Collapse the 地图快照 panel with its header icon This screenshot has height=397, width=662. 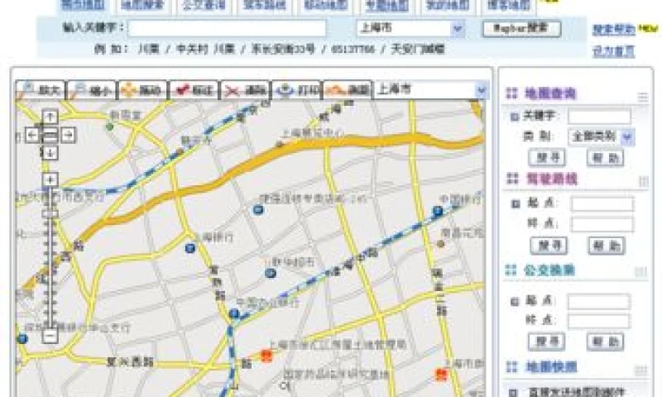tap(640, 371)
